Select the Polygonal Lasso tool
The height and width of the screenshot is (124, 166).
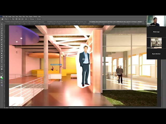coord(2,29)
